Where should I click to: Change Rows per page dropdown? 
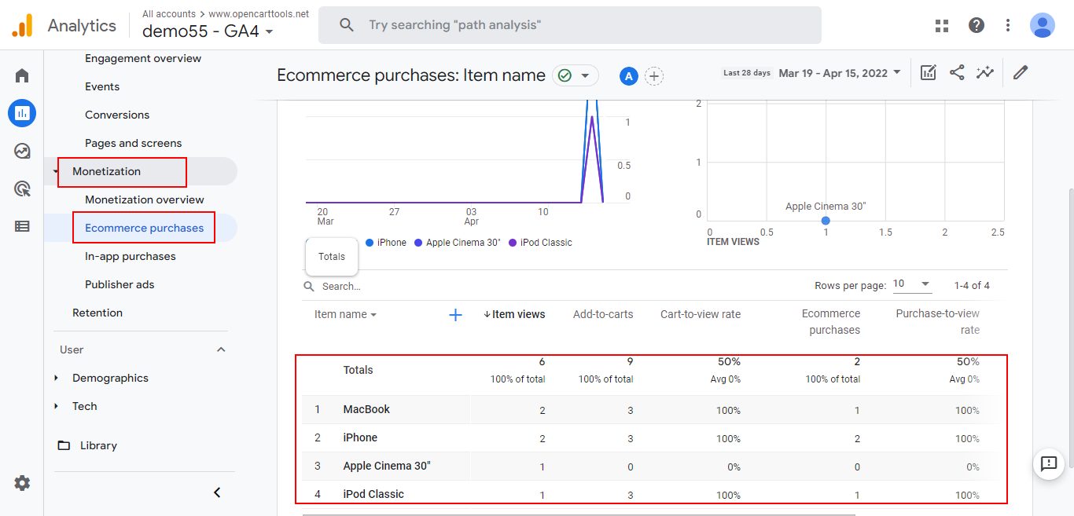[x=911, y=284]
